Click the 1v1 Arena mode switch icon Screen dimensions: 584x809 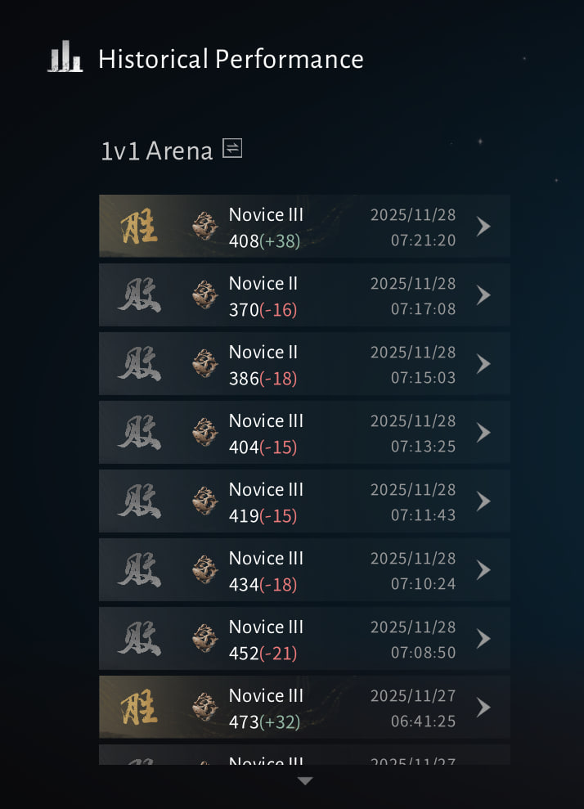(x=232, y=149)
